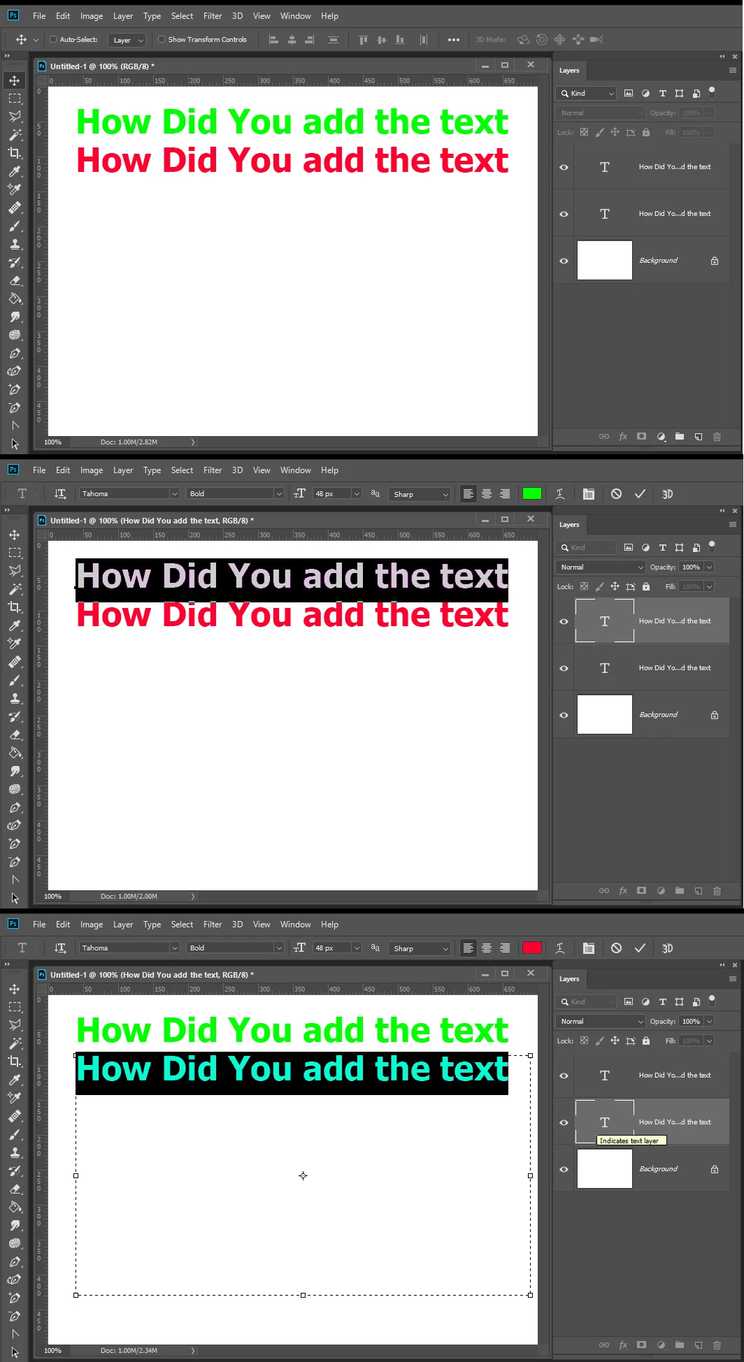The image size is (744, 1362).
Task: Click Lock all padlock icon in middle window Layers panel
Action: pos(645,586)
